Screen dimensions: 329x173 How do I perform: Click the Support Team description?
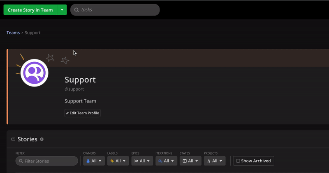[80, 101]
